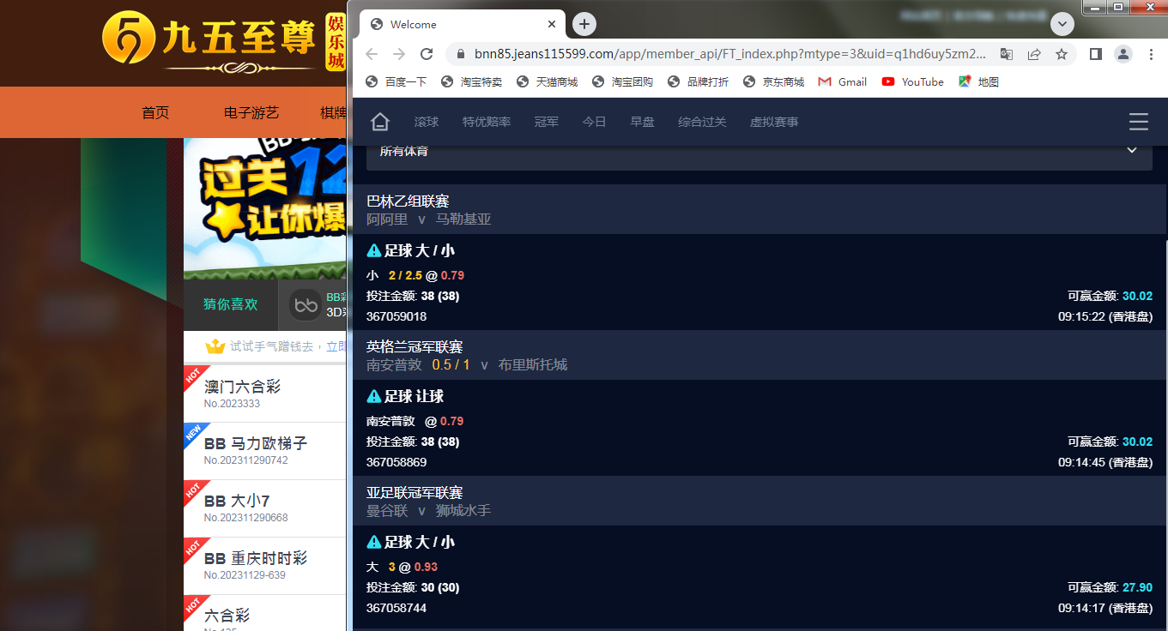The width and height of the screenshot is (1168, 631).
Task: Click the 巴林乙组联赛 league header
Action: pyautogui.click(x=408, y=201)
